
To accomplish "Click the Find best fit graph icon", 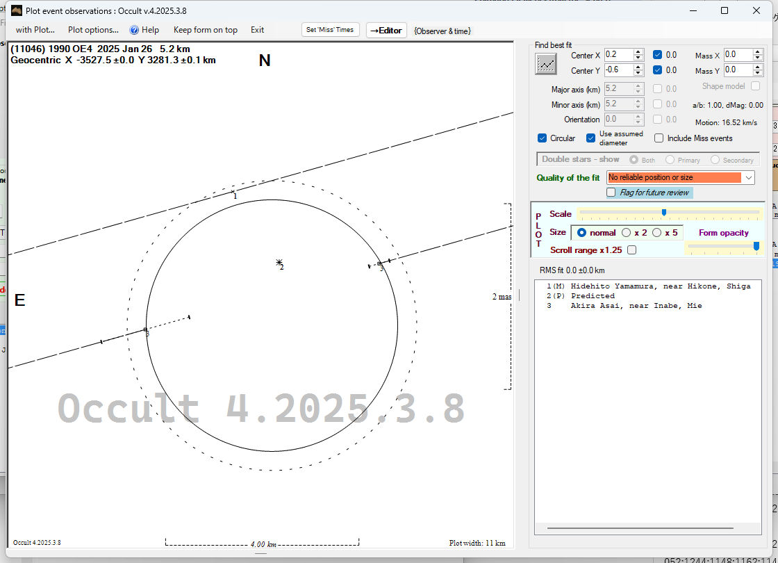I will point(546,64).
